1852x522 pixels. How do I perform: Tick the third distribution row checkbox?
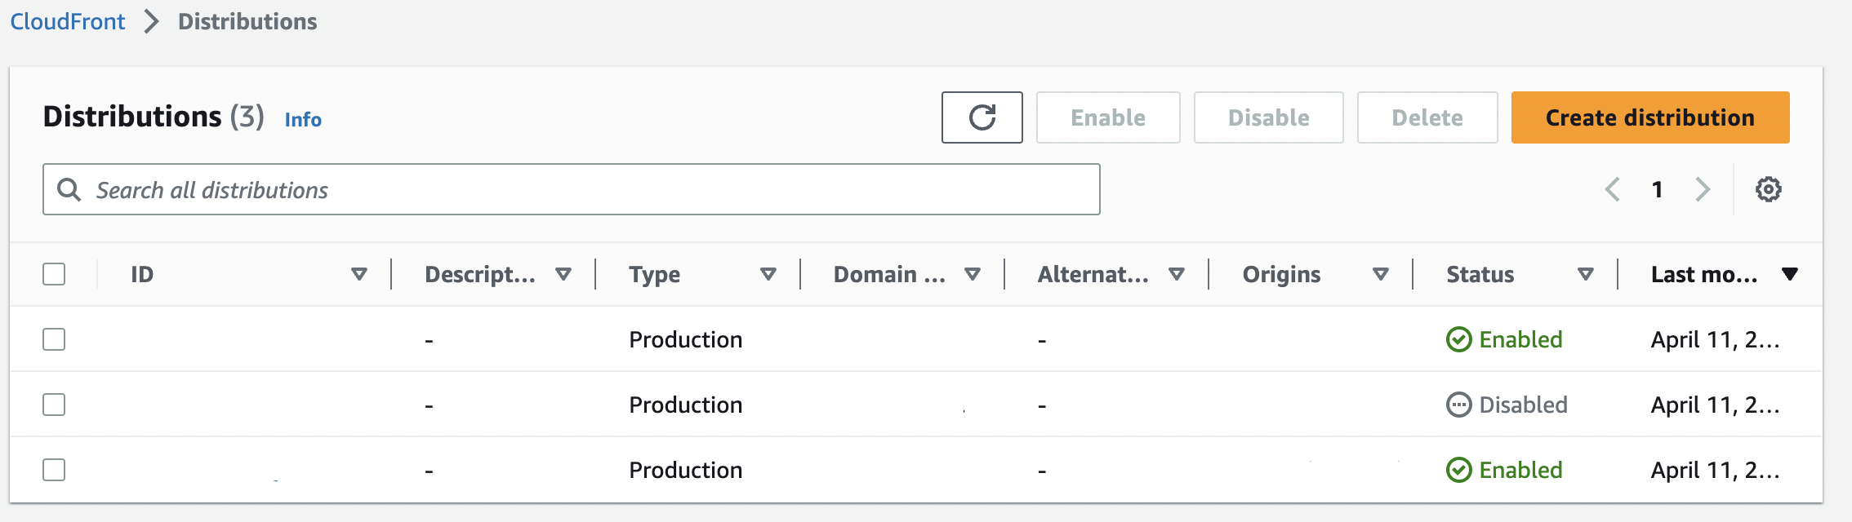[x=54, y=470]
